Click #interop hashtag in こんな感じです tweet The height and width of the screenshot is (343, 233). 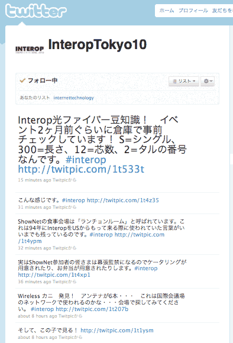(x=73, y=200)
